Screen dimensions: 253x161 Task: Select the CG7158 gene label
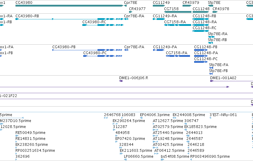(171, 9)
